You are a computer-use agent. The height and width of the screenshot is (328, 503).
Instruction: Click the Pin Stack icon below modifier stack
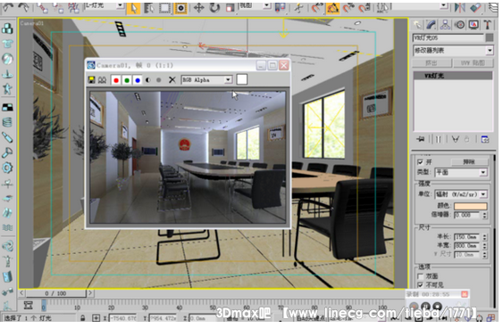[420, 139]
